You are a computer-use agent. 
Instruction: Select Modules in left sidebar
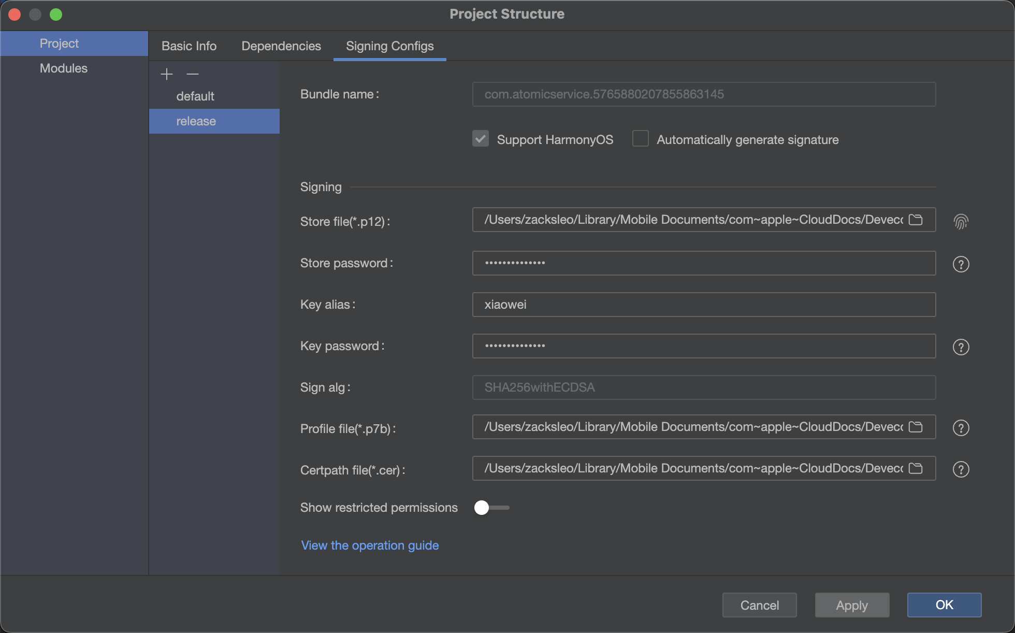tap(64, 68)
